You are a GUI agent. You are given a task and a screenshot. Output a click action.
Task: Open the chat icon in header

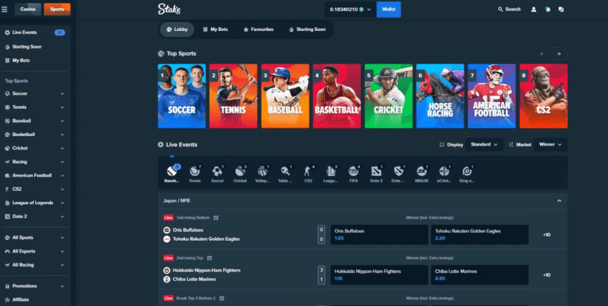(x=561, y=10)
